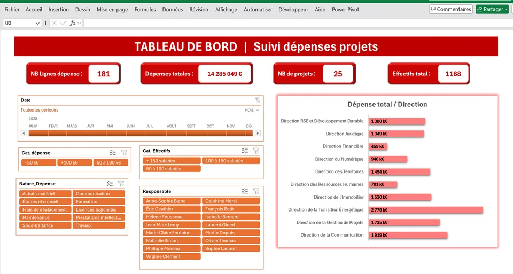The height and width of the screenshot is (274, 513).
Task: Filter expenses by Licences logicielles
Action: (99, 209)
